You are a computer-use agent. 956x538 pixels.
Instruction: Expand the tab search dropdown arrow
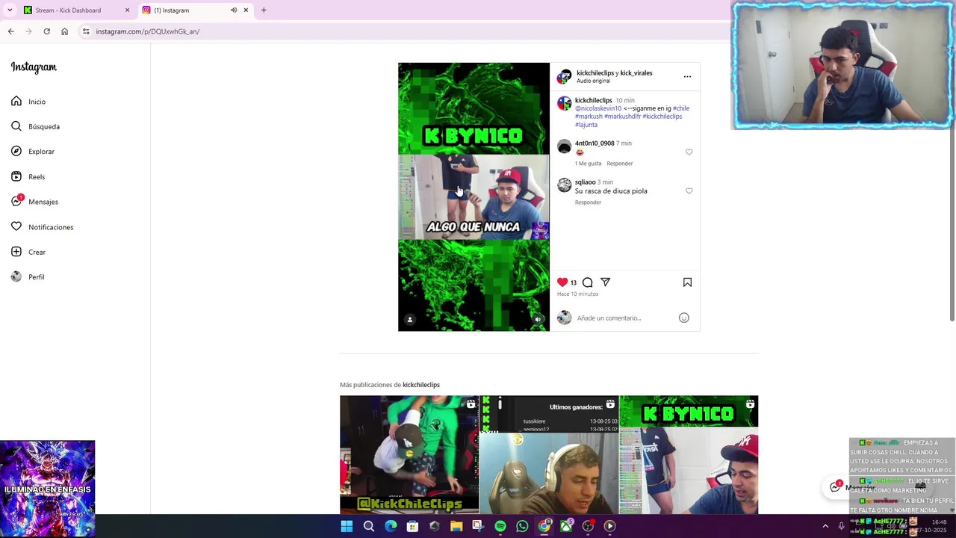point(10,10)
